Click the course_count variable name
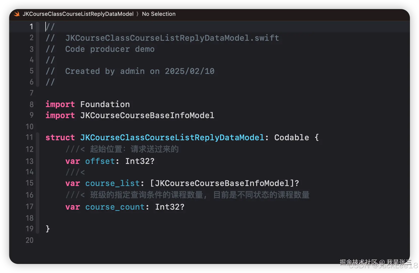 (x=115, y=207)
